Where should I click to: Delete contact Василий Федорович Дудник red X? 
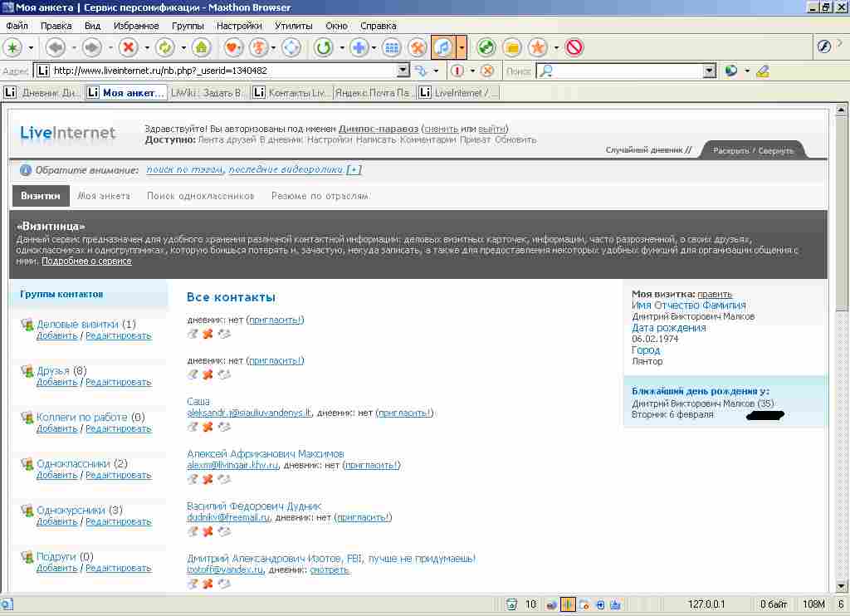click(x=208, y=531)
